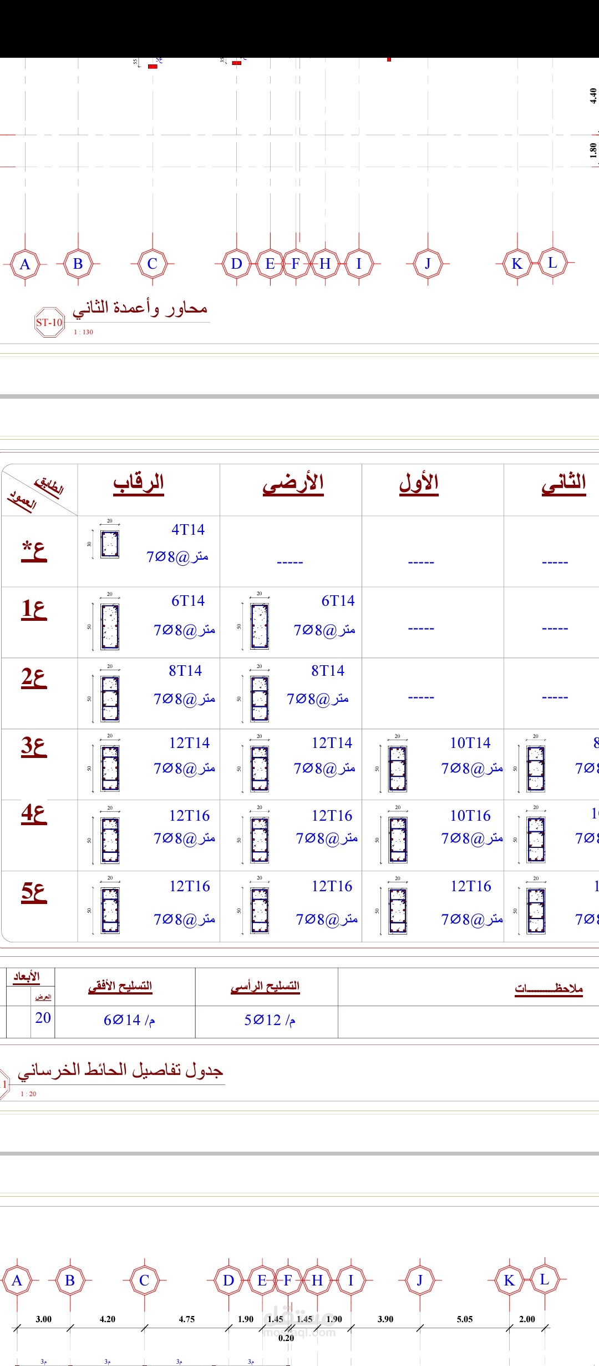Click 12T16 in row ع5 under الأول

tap(471, 886)
